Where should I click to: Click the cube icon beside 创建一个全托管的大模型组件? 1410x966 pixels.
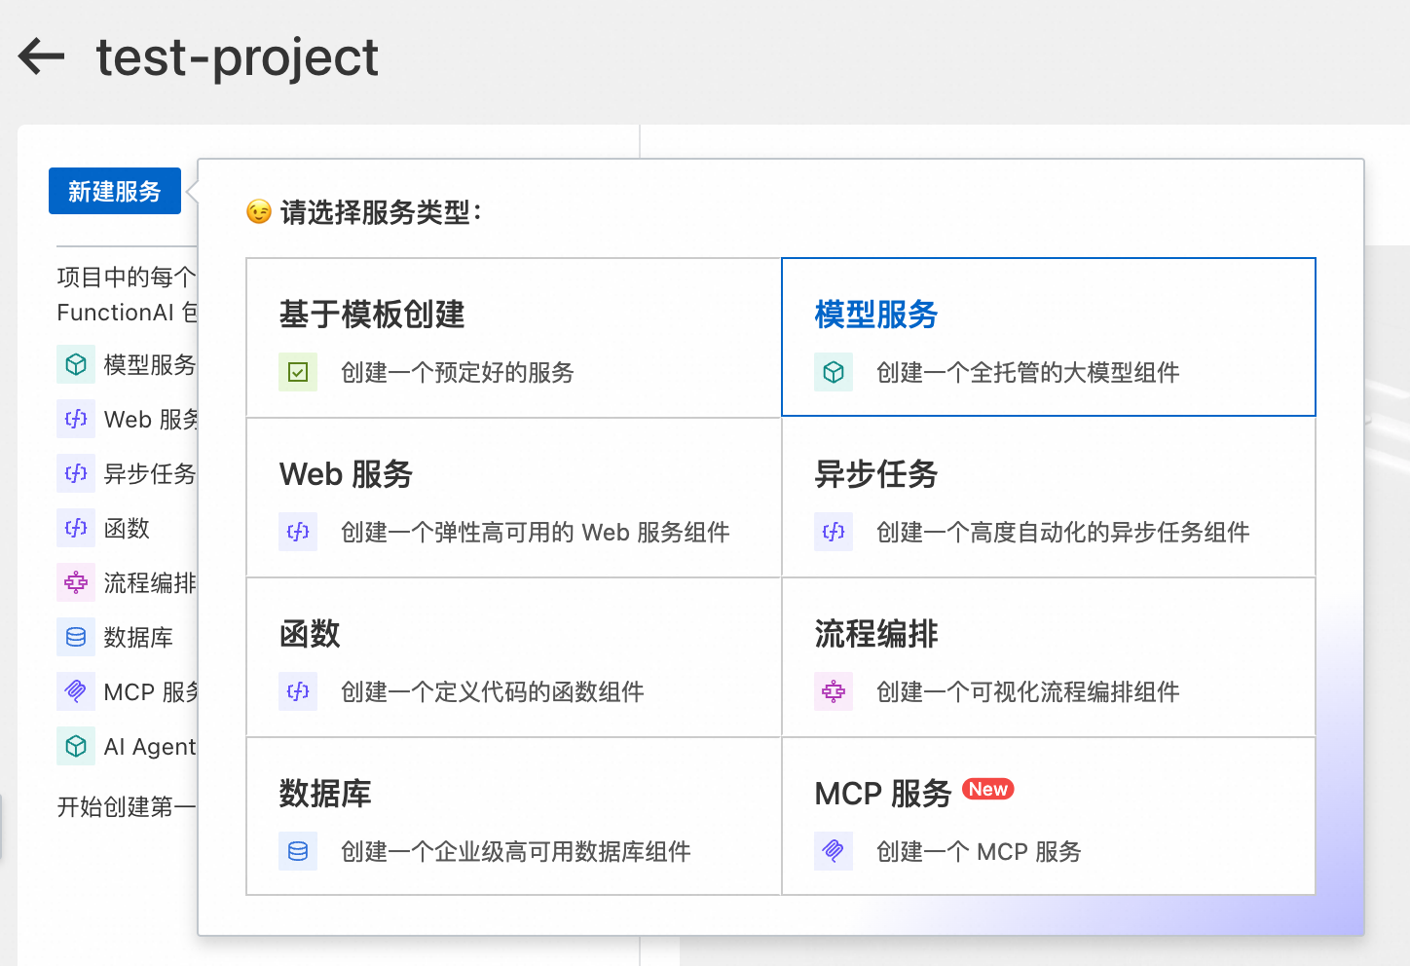click(x=834, y=372)
